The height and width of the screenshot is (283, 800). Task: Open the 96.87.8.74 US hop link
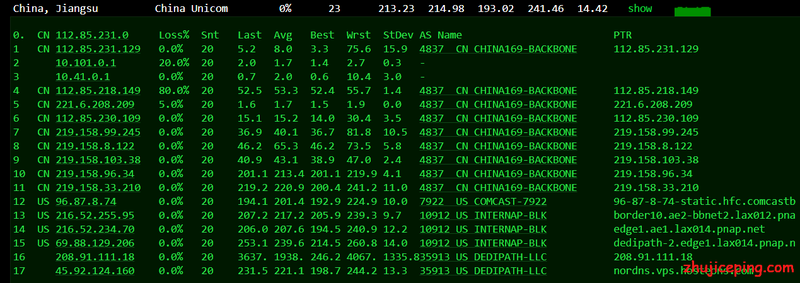point(86,202)
